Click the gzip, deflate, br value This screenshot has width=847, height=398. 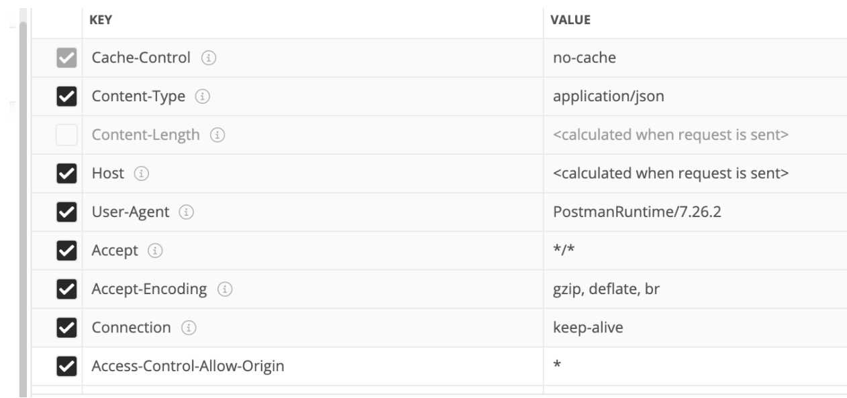pos(606,289)
